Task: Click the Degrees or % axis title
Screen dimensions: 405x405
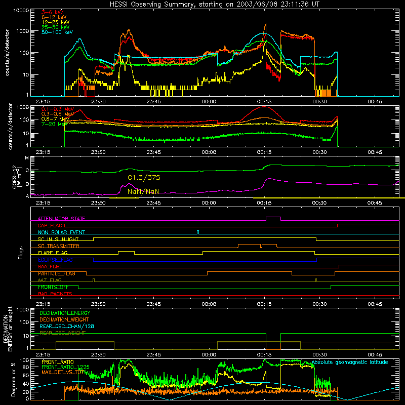Action: [x=13, y=379]
